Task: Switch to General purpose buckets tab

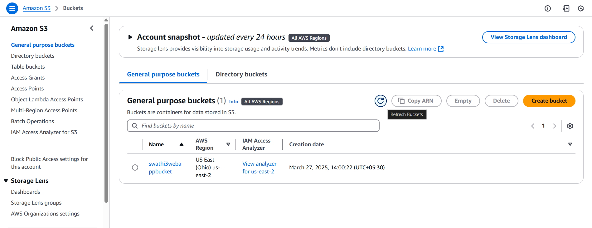Action: [163, 74]
